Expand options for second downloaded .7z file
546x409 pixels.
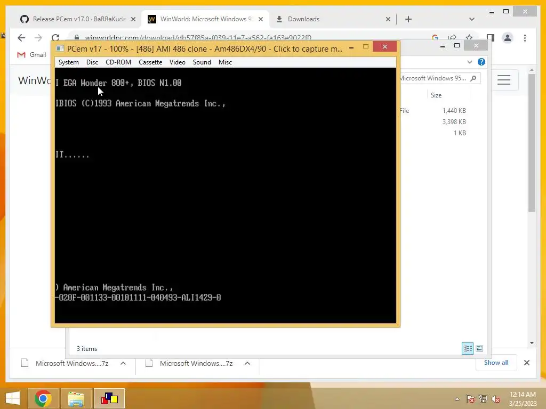pyautogui.click(x=247, y=363)
